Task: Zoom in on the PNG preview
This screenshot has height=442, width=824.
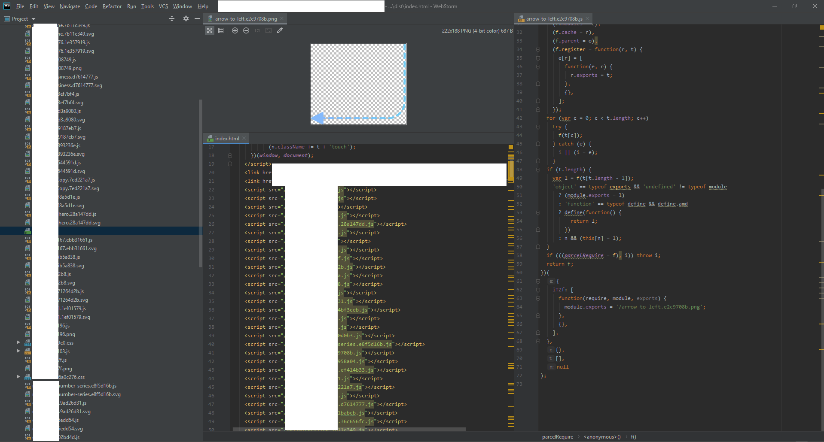Action: tap(235, 30)
